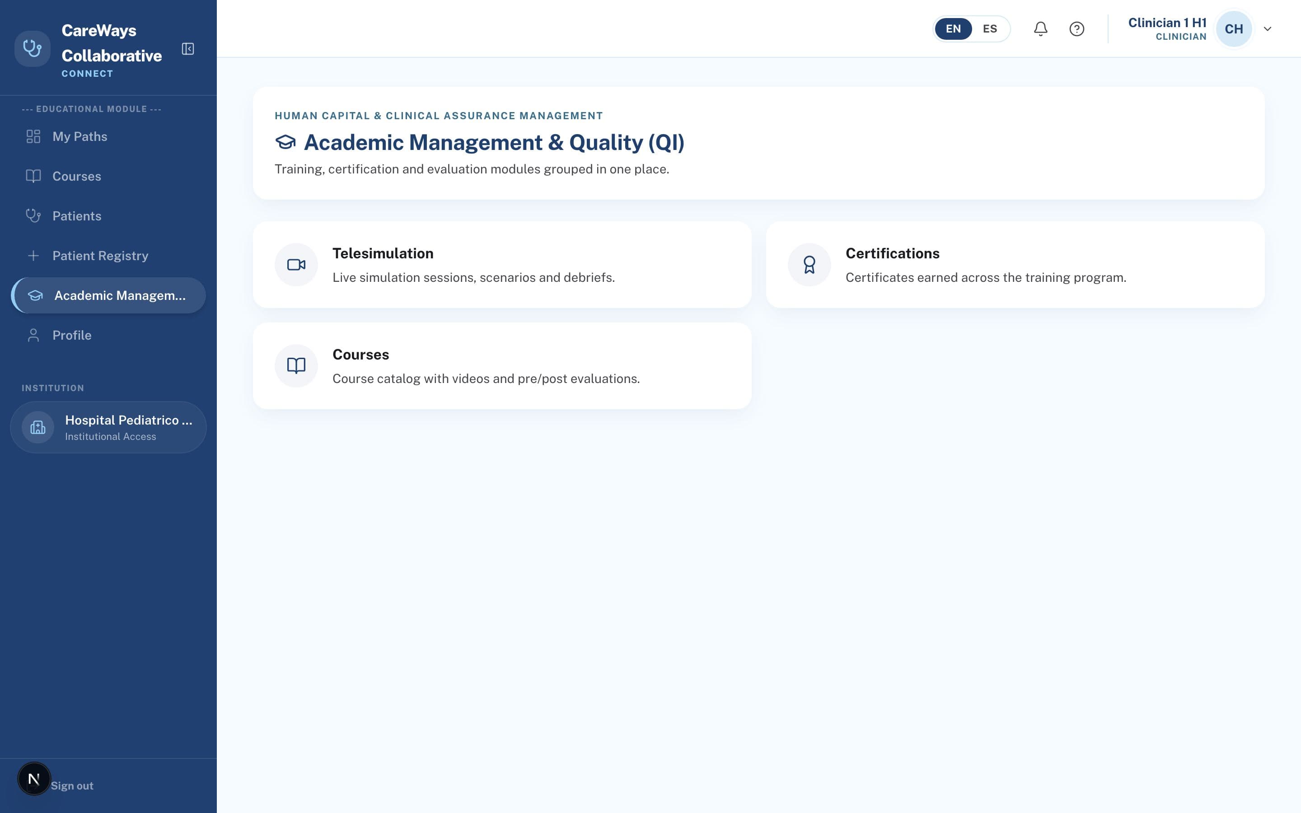Click the Certifications award ribbon icon
Image resolution: width=1301 pixels, height=813 pixels.
(x=809, y=265)
